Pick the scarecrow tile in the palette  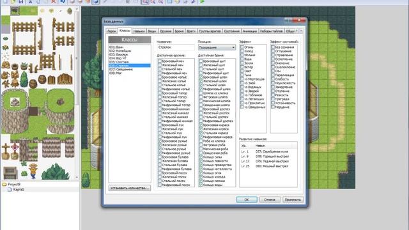(x=33, y=171)
